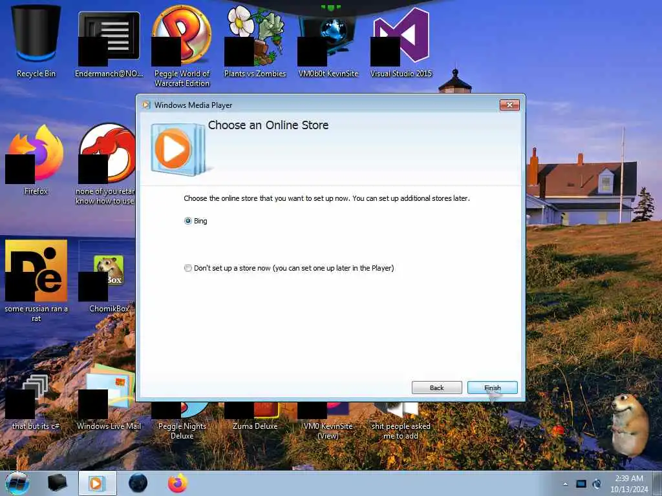Open Windows Live Mail desktop icon

tap(109, 397)
